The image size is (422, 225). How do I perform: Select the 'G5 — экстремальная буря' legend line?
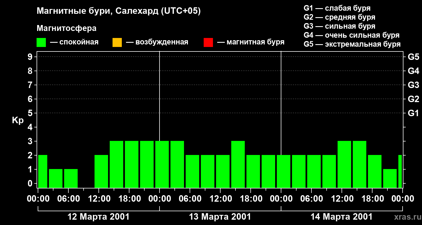(352, 44)
